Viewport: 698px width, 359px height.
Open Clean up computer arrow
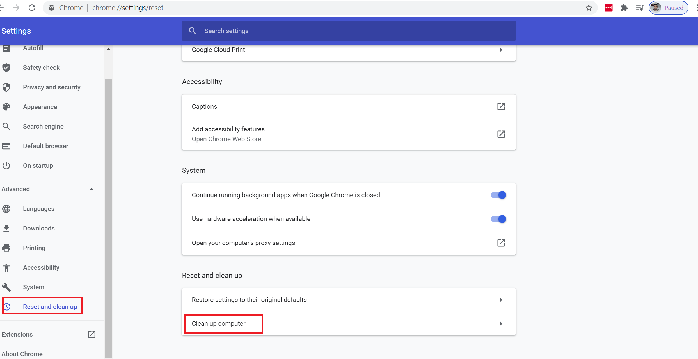click(x=501, y=324)
